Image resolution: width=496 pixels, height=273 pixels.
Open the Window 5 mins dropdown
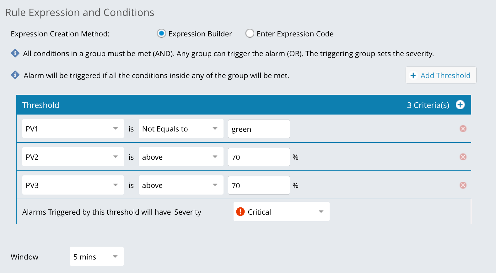click(x=115, y=256)
